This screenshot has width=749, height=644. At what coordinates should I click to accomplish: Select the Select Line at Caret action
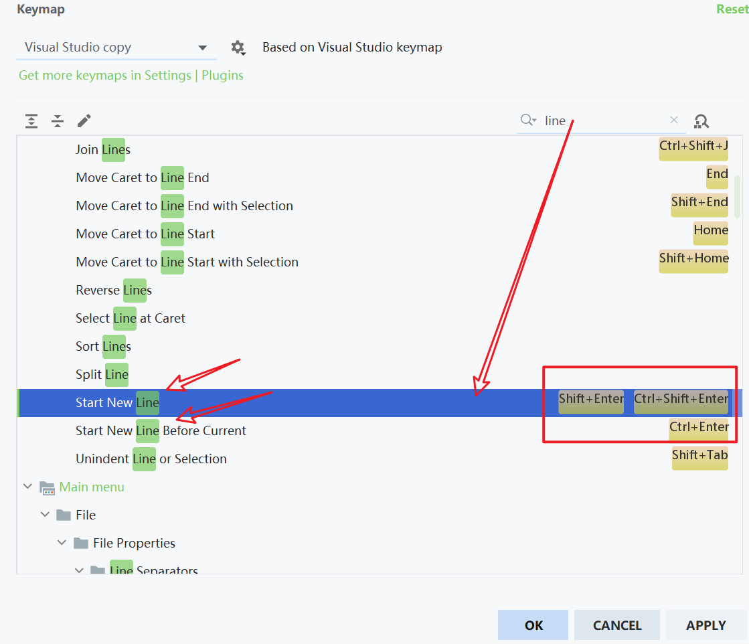(131, 318)
